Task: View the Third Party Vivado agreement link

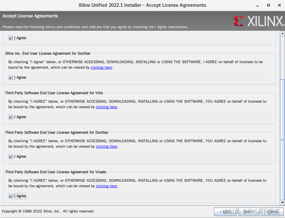Action: point(107,186)
